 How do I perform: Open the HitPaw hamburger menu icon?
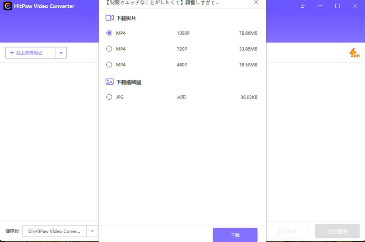302,6
